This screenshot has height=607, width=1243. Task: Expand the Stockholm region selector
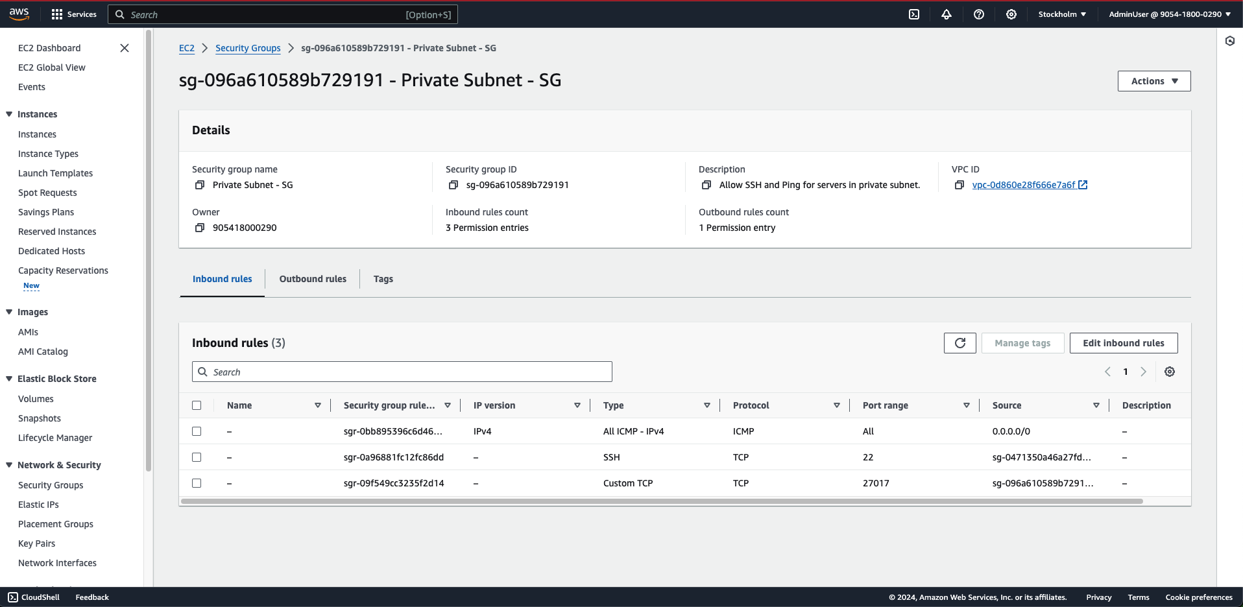point(1062,14)
